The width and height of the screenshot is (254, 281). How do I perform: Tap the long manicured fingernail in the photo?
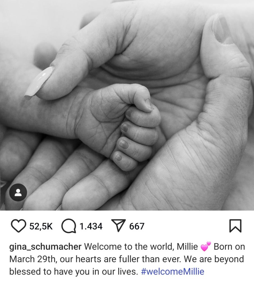tap(39, 83)
